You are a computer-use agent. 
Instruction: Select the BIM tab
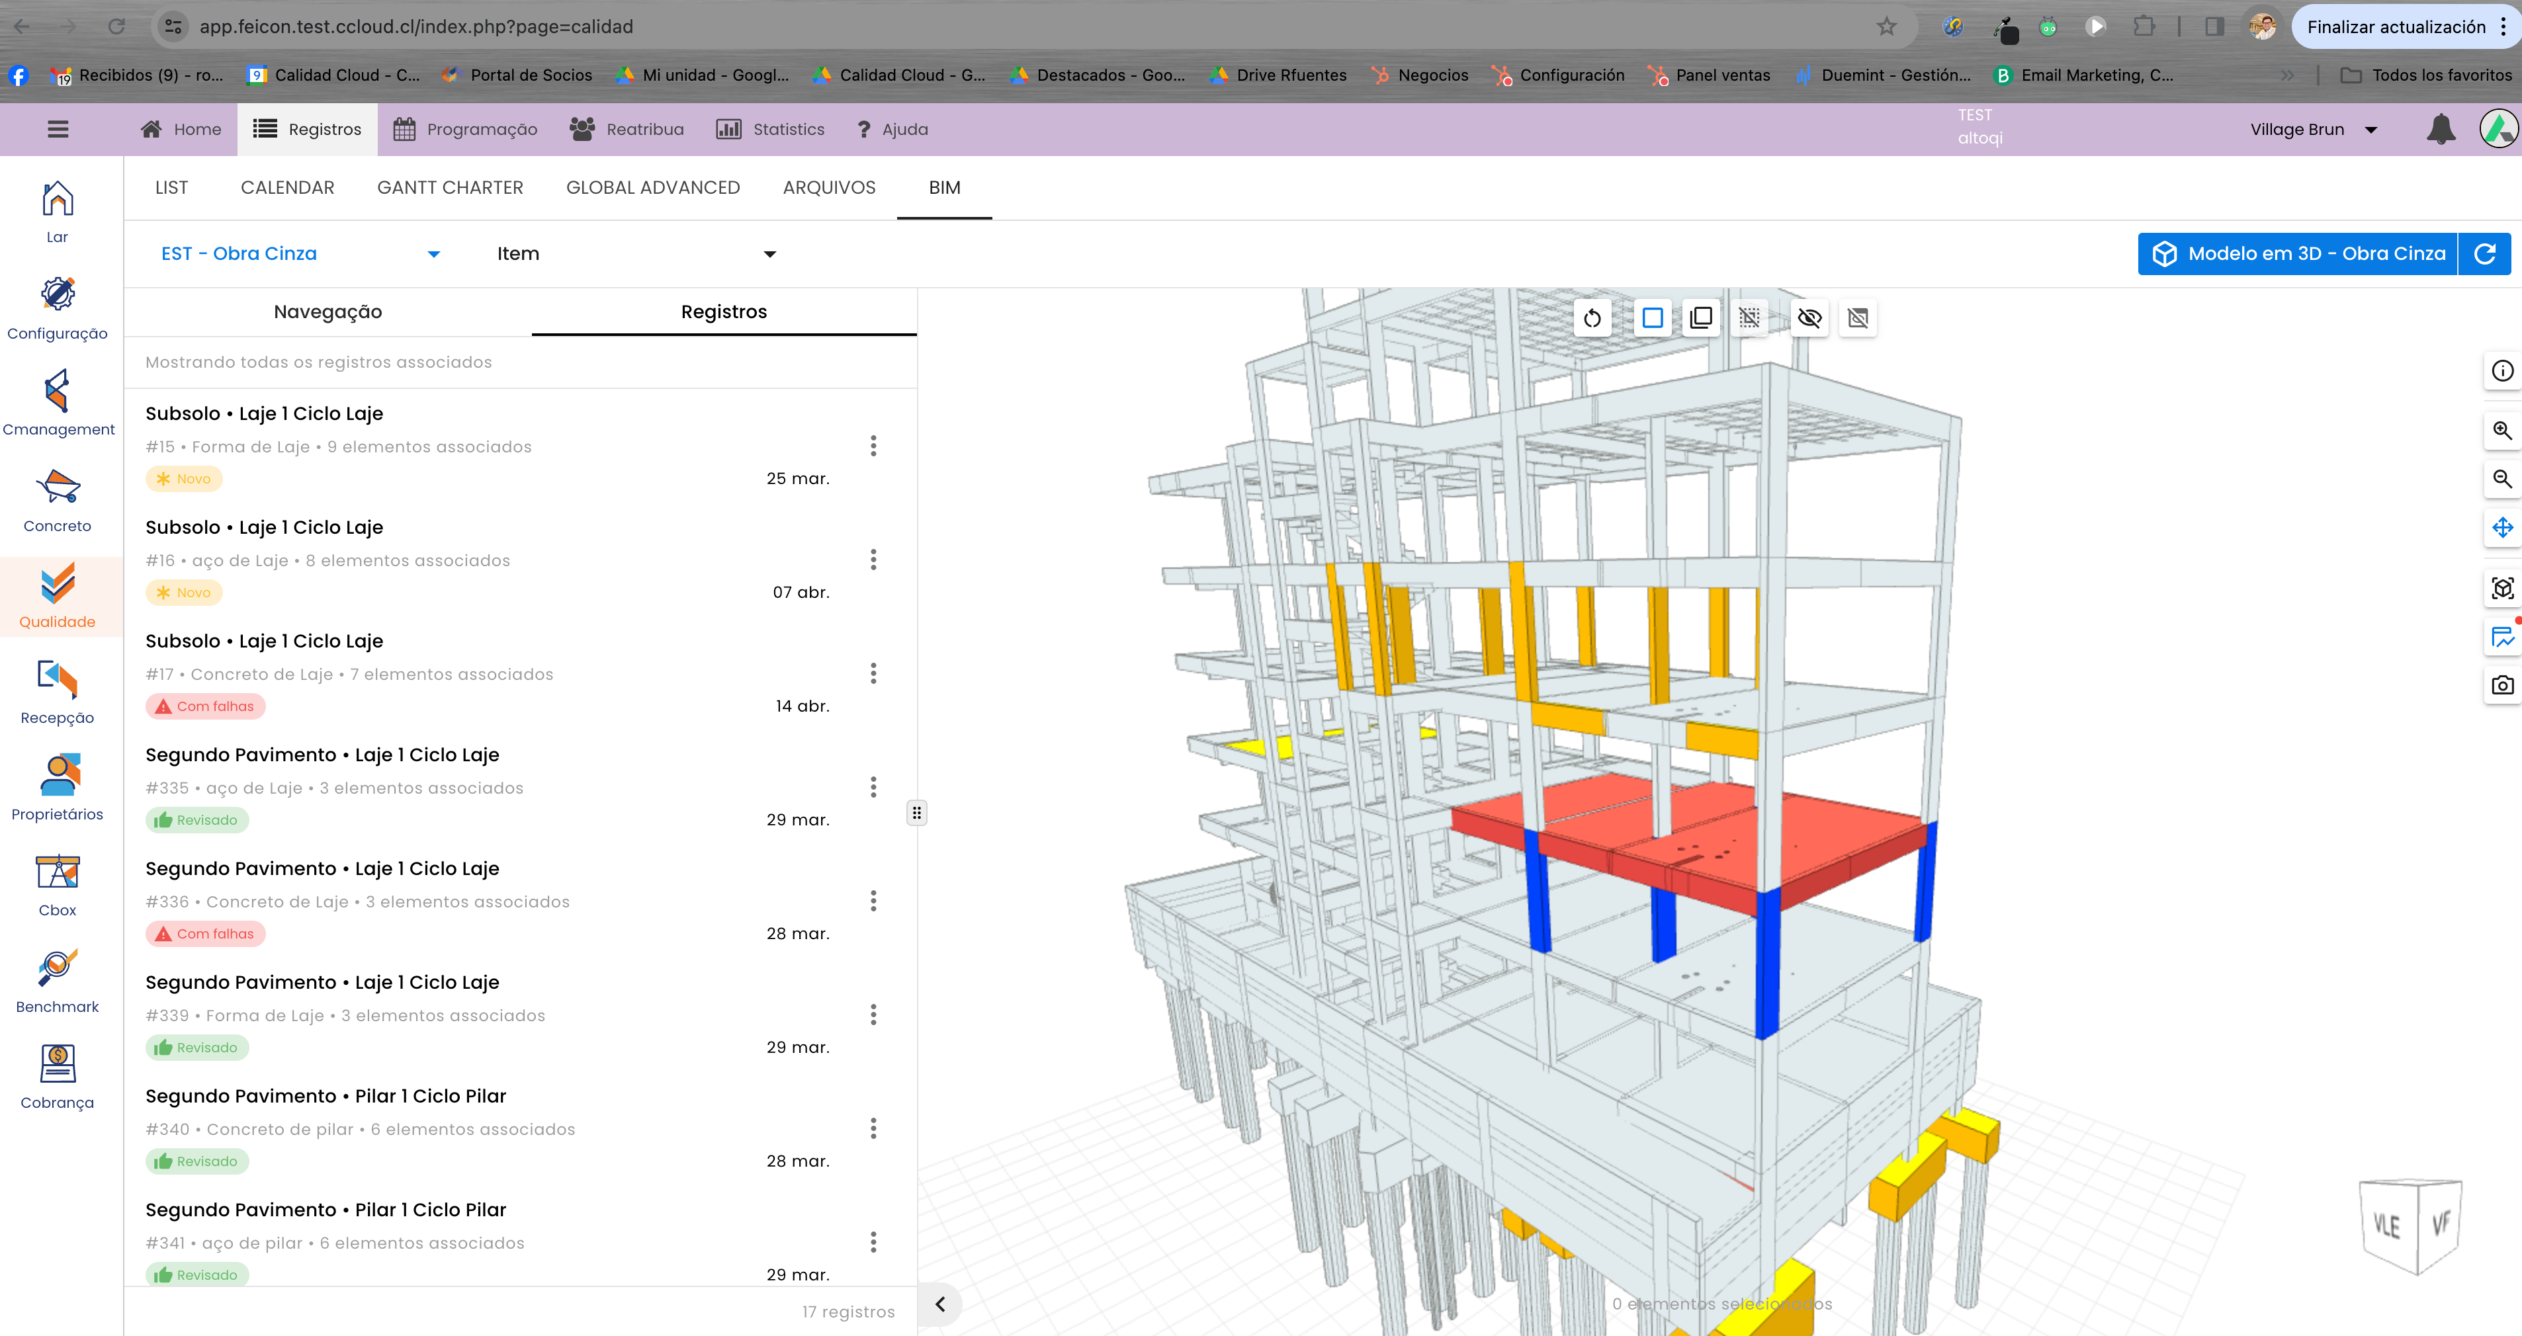(945, 187)
